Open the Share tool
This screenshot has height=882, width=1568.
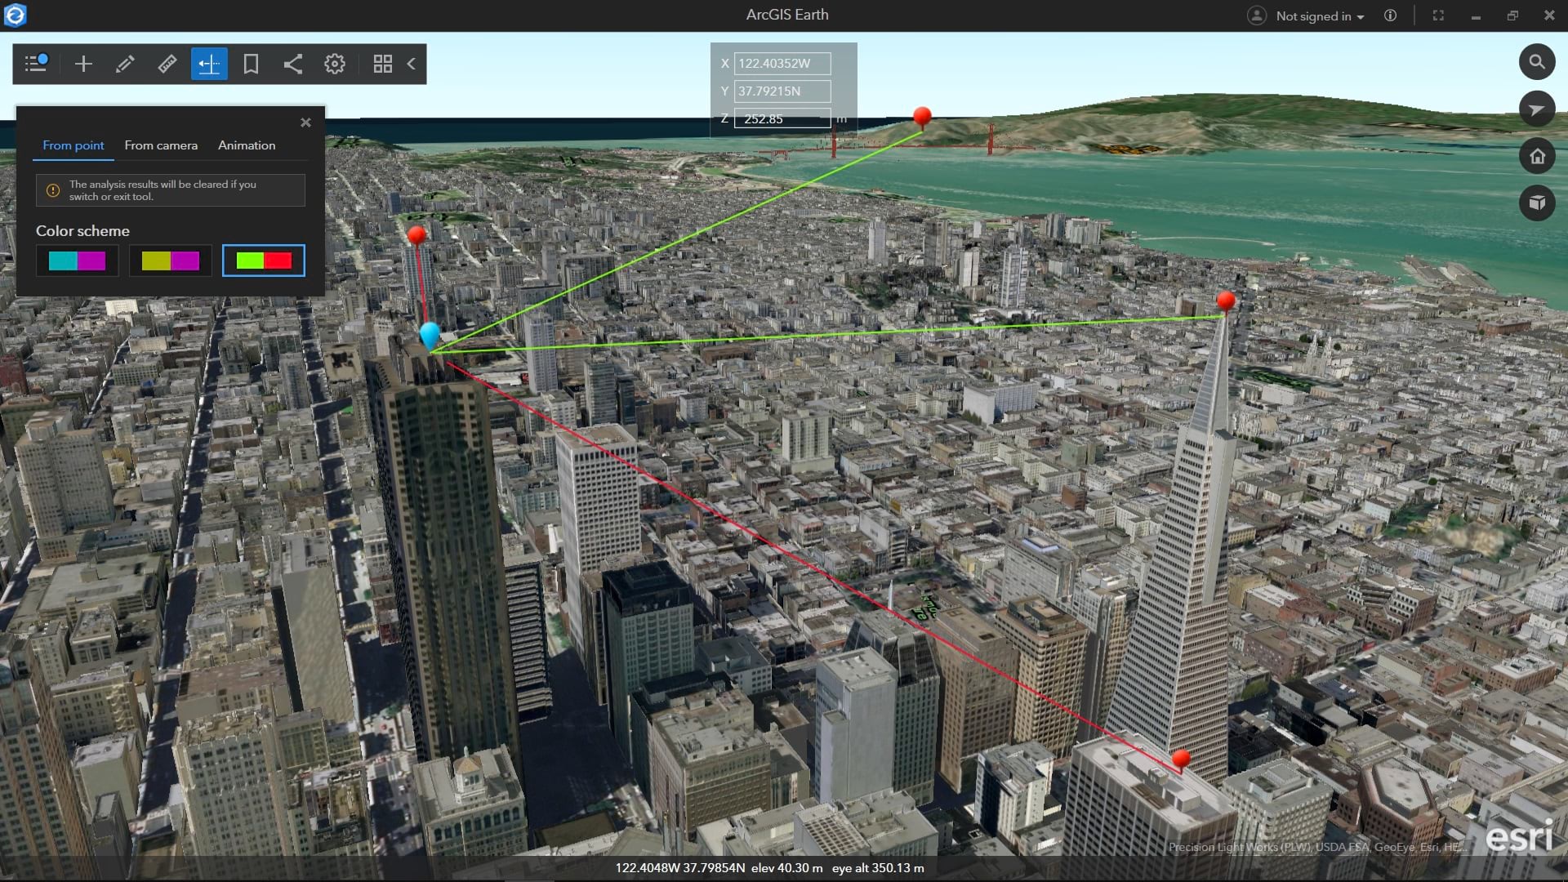pos(293,64)
